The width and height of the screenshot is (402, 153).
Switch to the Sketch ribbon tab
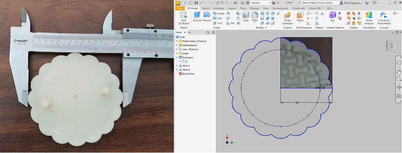[206, 8]
